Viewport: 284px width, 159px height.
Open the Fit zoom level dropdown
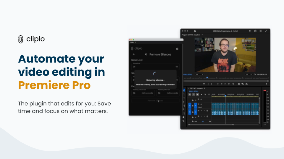coord(200,74)
